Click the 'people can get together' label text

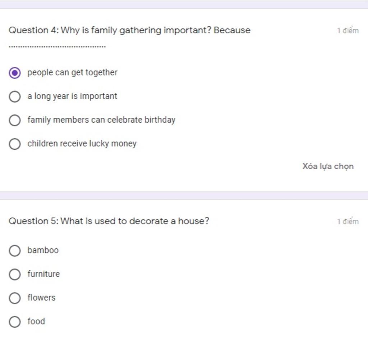coord(72,73)
